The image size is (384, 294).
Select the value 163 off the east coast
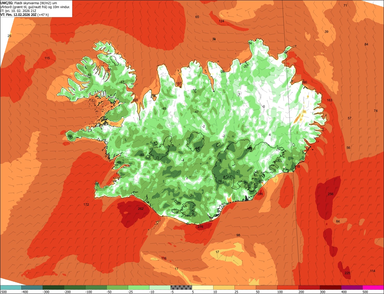[329, 100]
